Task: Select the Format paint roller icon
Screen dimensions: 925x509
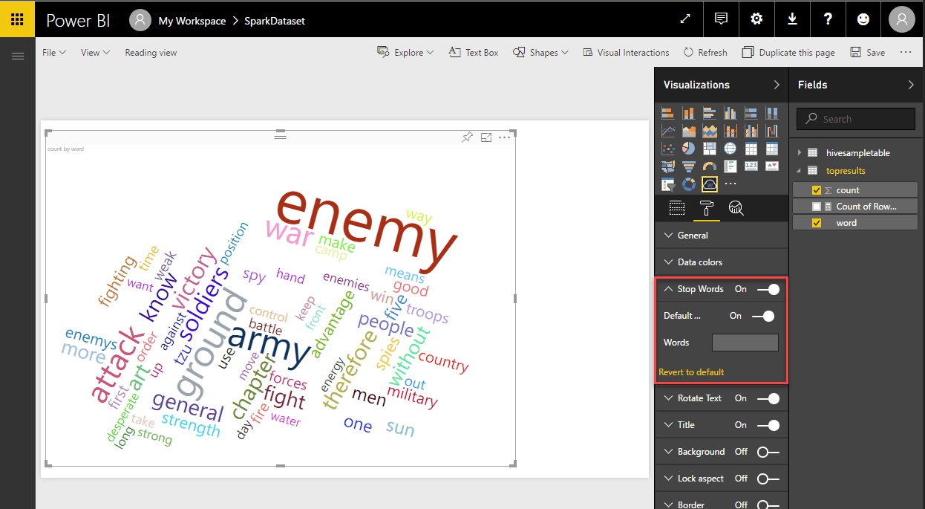Action: click(x=706, y=208)
